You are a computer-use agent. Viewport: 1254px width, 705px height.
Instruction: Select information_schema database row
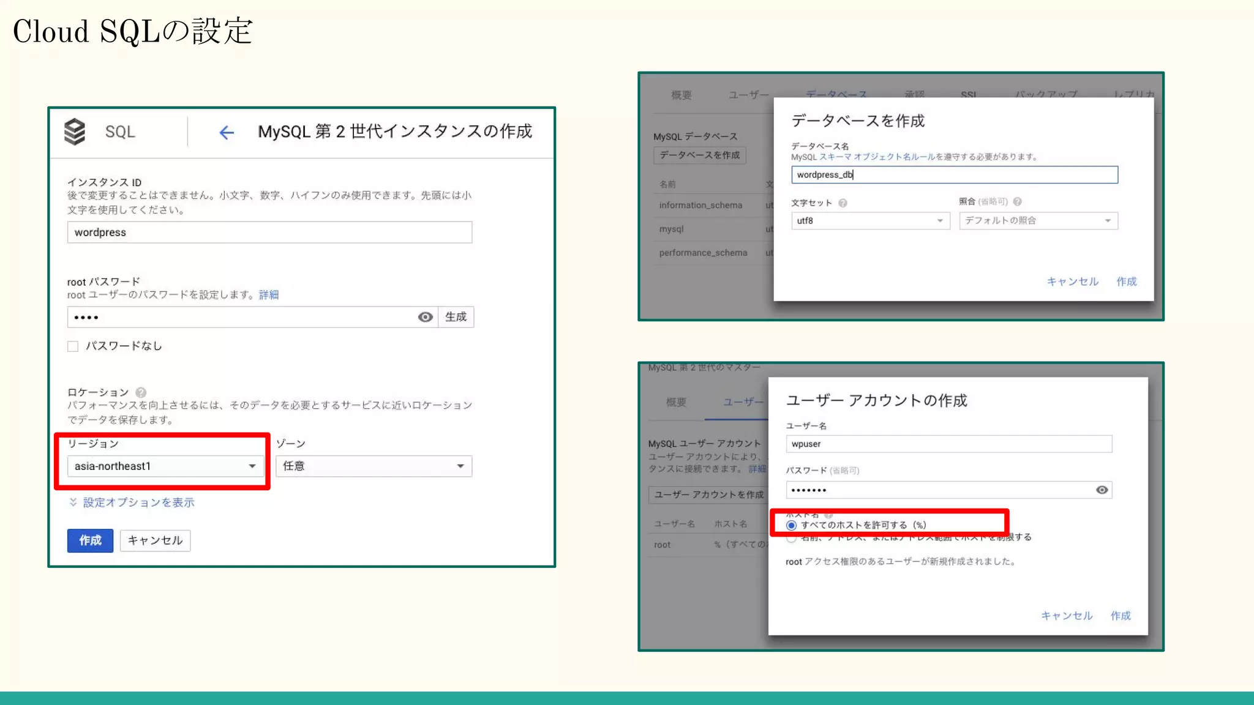point(713,206)
